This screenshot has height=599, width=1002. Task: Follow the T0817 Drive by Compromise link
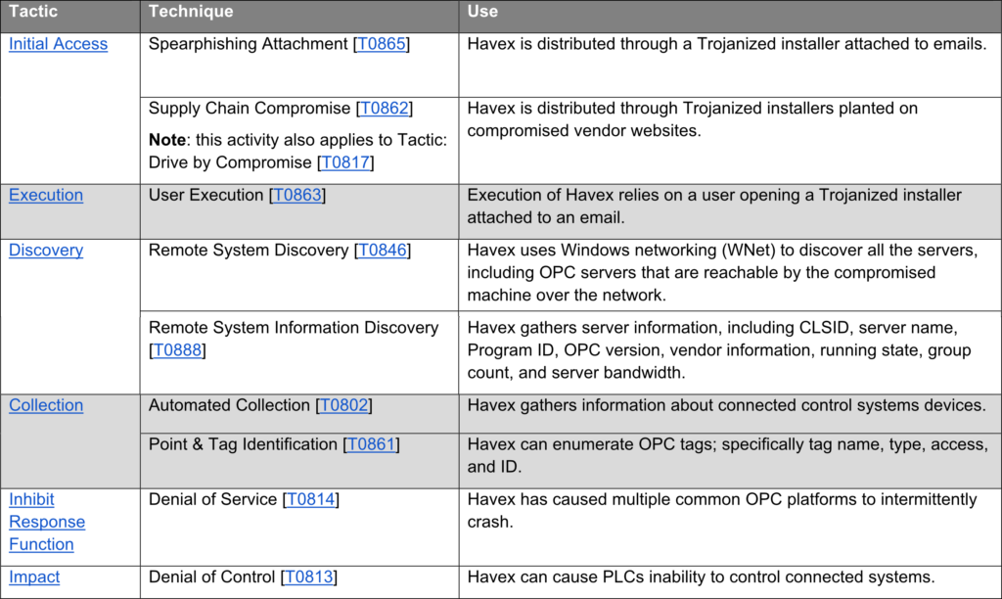point(345,162)
